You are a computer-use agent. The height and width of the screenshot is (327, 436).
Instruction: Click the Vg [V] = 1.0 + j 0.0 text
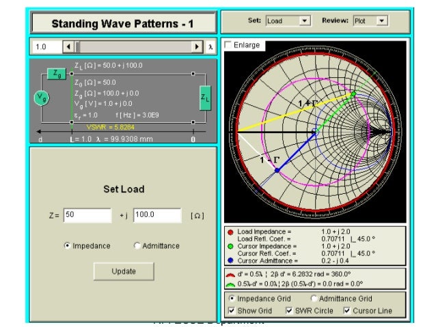pos(103,104)
